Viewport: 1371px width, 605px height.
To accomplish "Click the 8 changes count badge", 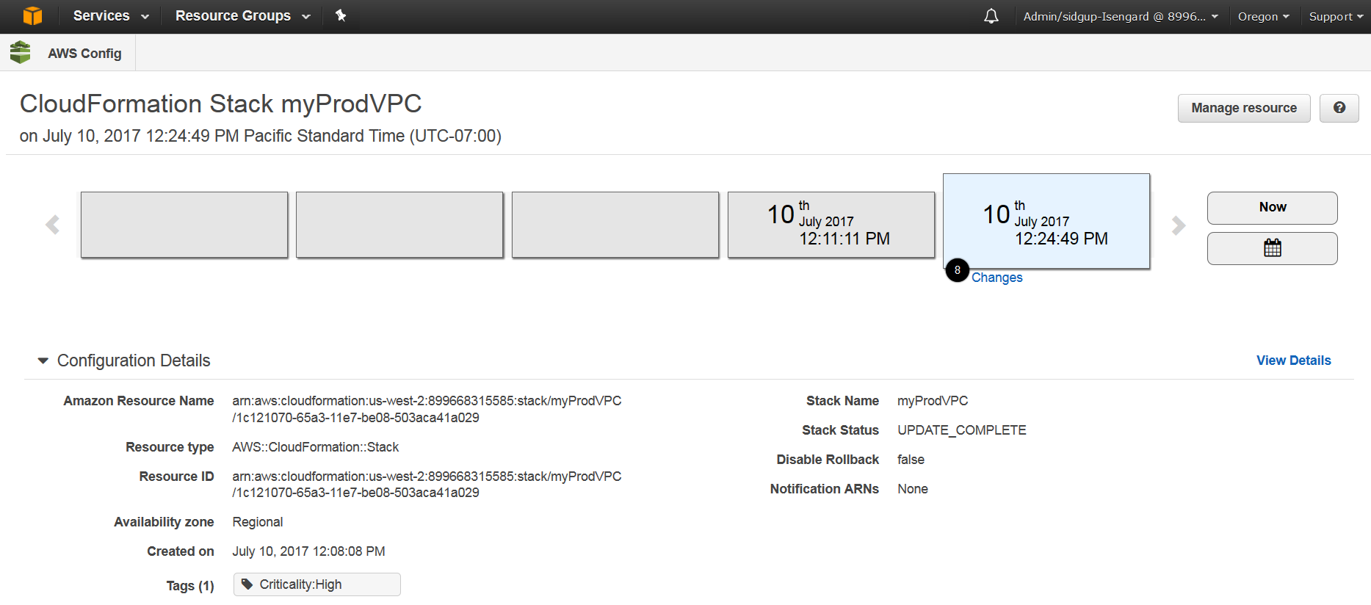I will tap(957, 270).
